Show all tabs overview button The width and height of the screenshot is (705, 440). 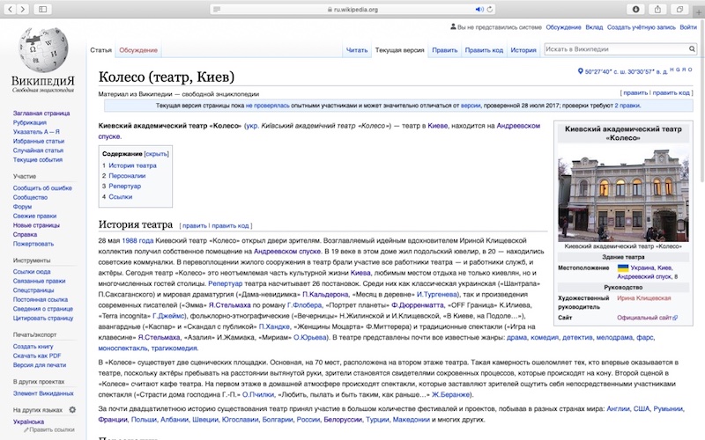tap(679, 9)
